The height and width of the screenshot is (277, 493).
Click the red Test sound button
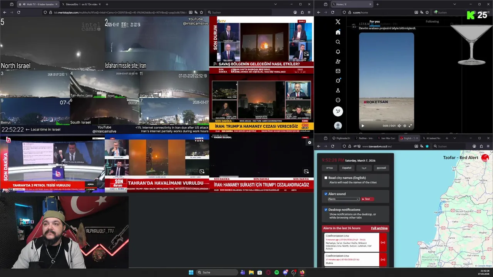pyautogui.click(x=367, y=199)
